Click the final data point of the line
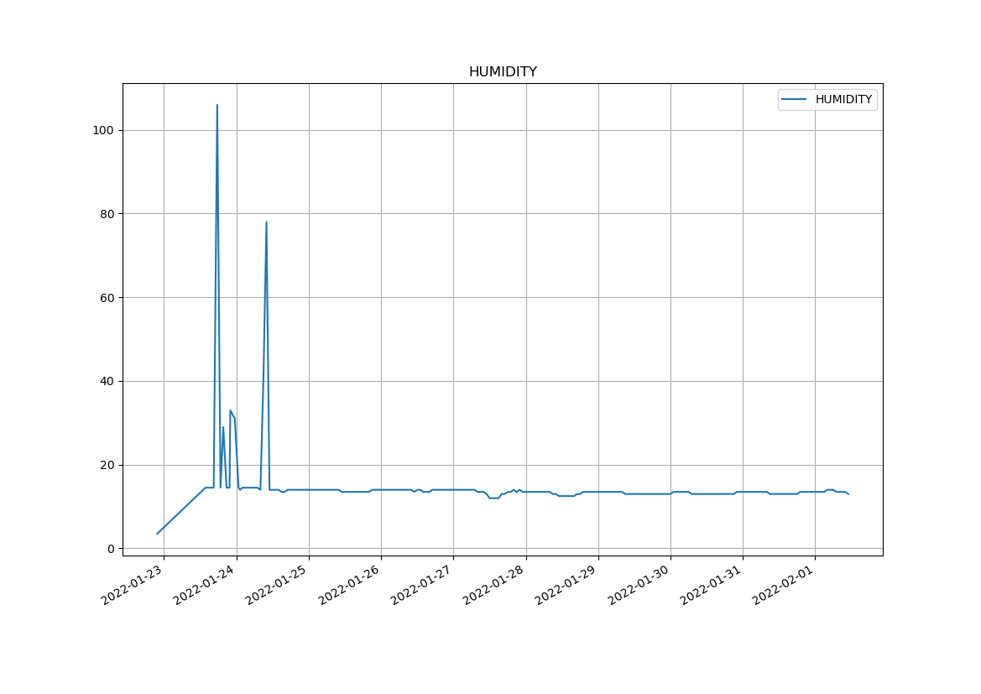 (848, 493)
